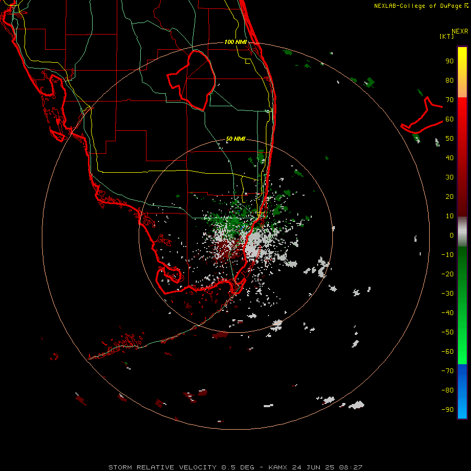Pick the 40 knot scale label
The height and width of the screenshot is (471, 471).
[450, 158]
